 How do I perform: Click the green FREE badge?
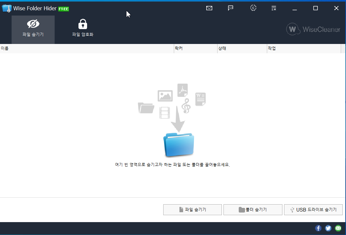64,9
